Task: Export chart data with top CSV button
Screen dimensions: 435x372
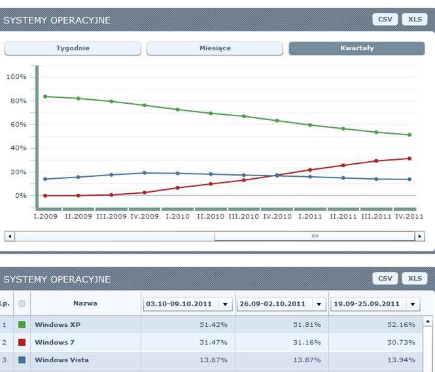Action: [385, 20]
